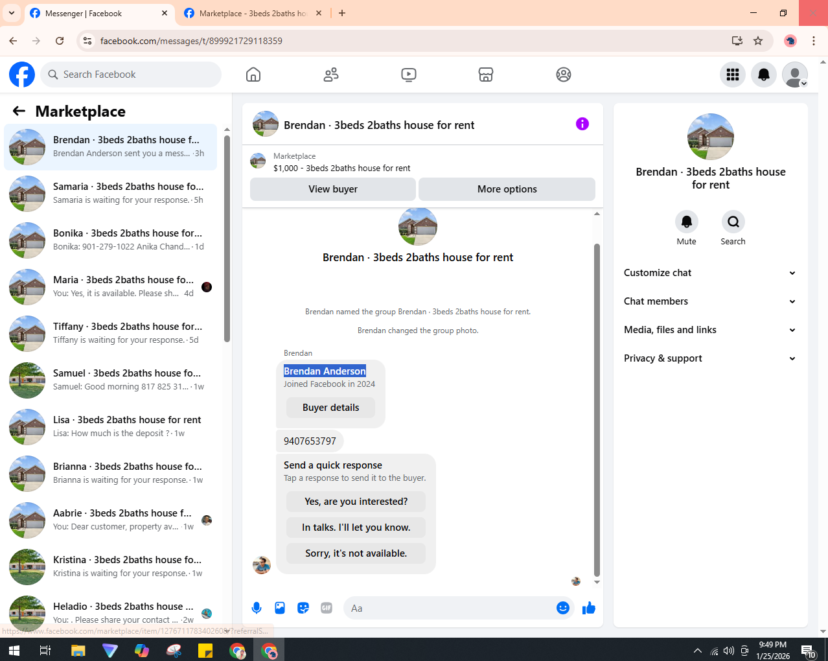Switch to Marketplace 3beds 2baths tab
Image resolution: width=828 pixels, height=661 pixels.
[x=253, y=13]
